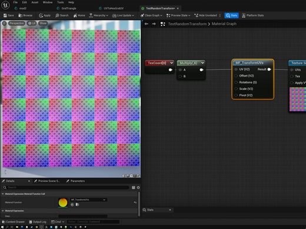Open the Edit menu
Screen dimensions: 306x229
pyautogui.click(x=24, y=2)
